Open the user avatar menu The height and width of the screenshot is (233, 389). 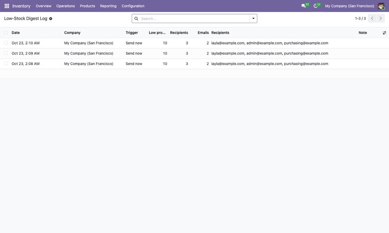381,6
